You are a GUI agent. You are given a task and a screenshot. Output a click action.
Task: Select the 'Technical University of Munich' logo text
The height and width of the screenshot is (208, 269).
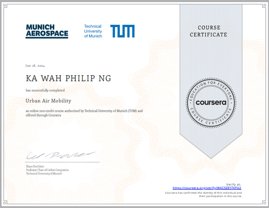point(93,31)
